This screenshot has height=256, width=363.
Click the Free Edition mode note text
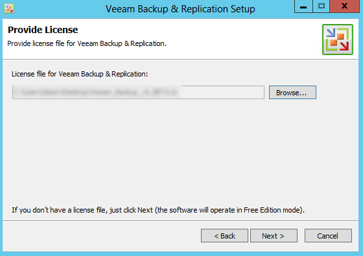click(x=158, y=210)
